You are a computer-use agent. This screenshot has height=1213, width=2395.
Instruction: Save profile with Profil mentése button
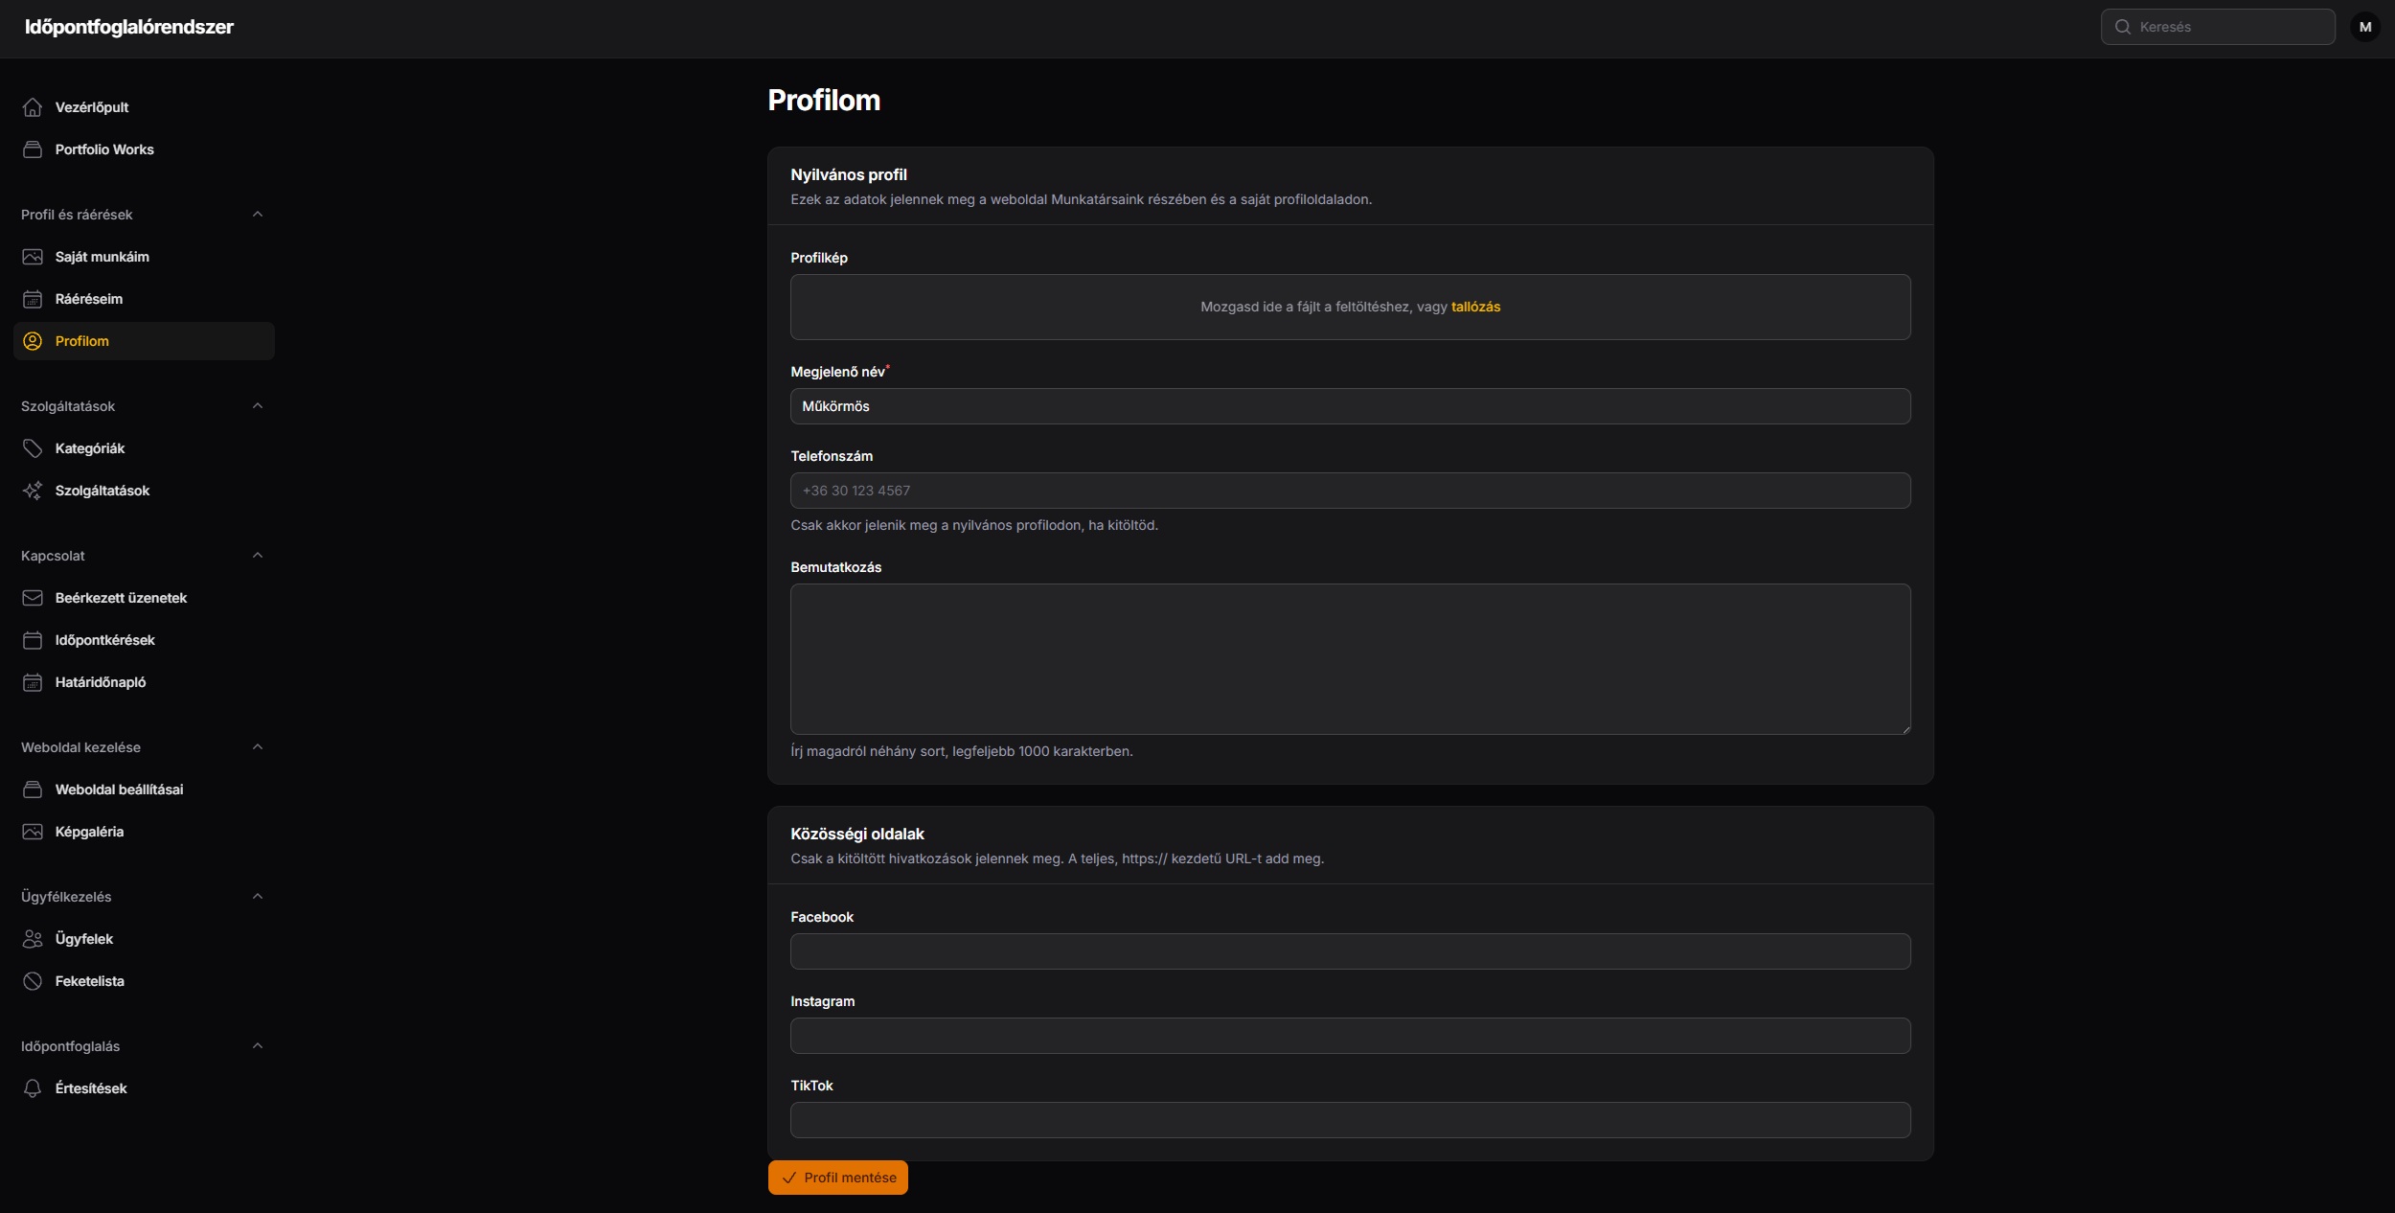tap(837, 1178)
